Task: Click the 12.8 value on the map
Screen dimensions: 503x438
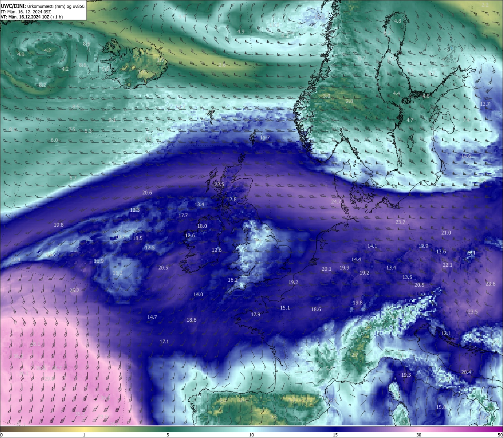Action: 232,200
